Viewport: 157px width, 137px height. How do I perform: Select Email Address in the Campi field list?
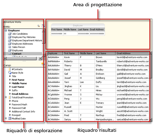(x=20, y=94)
